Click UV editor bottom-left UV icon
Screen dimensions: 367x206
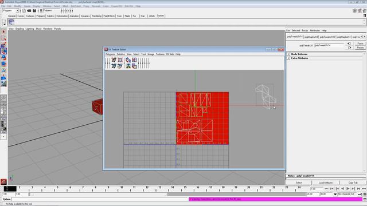[114, 66]
